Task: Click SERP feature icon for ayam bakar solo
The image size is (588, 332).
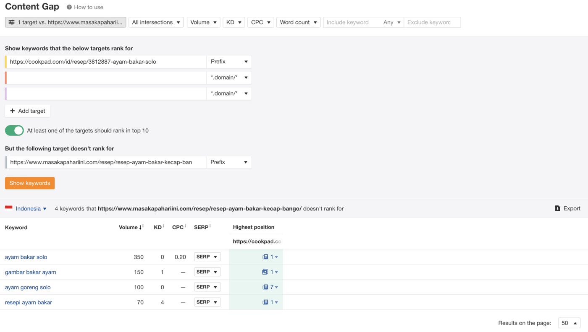Action: tap(265, 257)
